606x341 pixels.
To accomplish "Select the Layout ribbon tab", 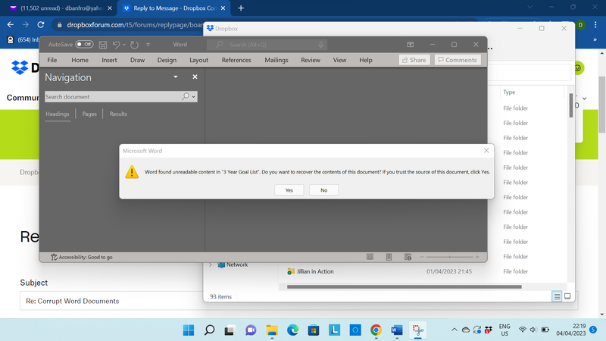I will pyautogui.click(x=198, y=60).
